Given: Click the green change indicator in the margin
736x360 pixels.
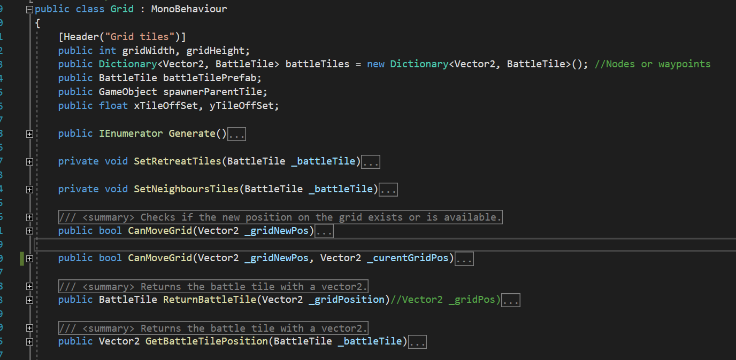Looking at the screenshot, I should pos(22,258).
